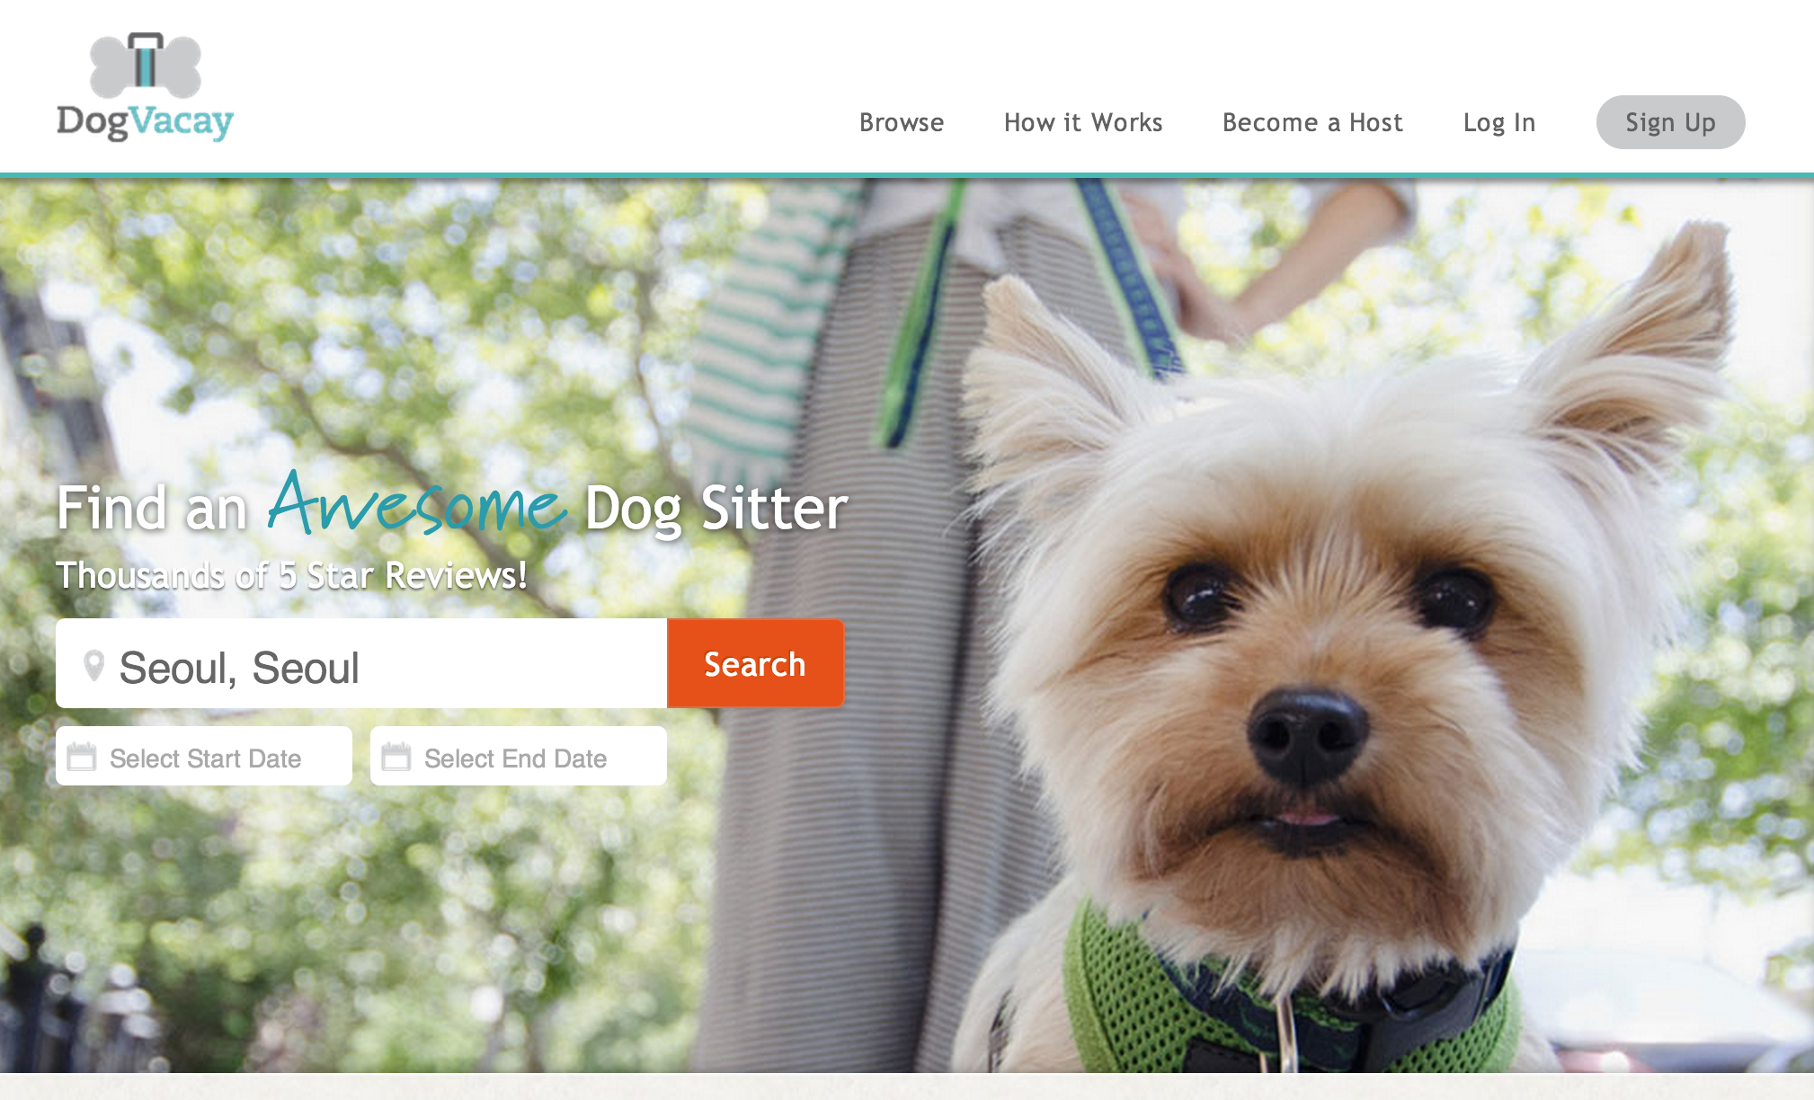Image resolution: width=1814 pixels, height=1100 pixels.
Task: Click the start date calendar icon
Action: click(82, 757)
